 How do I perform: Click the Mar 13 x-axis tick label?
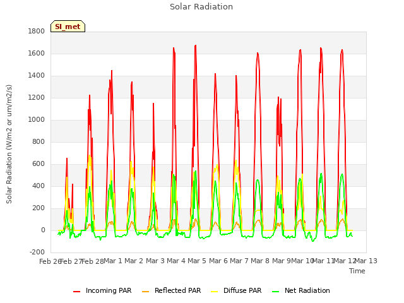(x=365, y=261)
